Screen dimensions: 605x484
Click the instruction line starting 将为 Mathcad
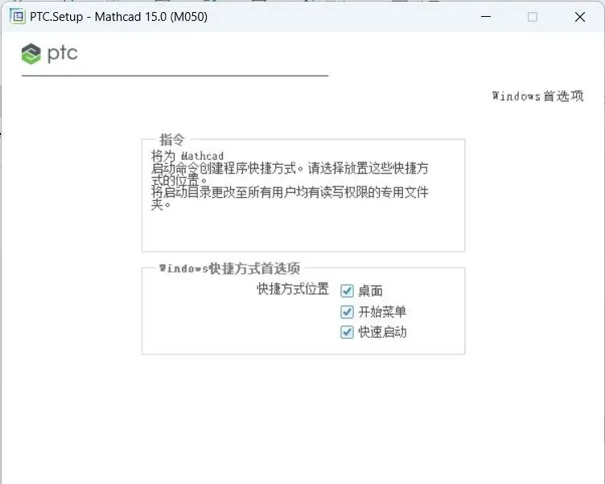(x=187, y=156)
